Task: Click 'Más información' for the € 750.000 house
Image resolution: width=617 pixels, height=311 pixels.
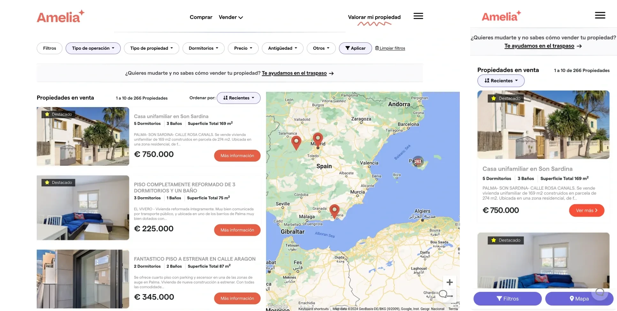Action: (x=237, y=155)
